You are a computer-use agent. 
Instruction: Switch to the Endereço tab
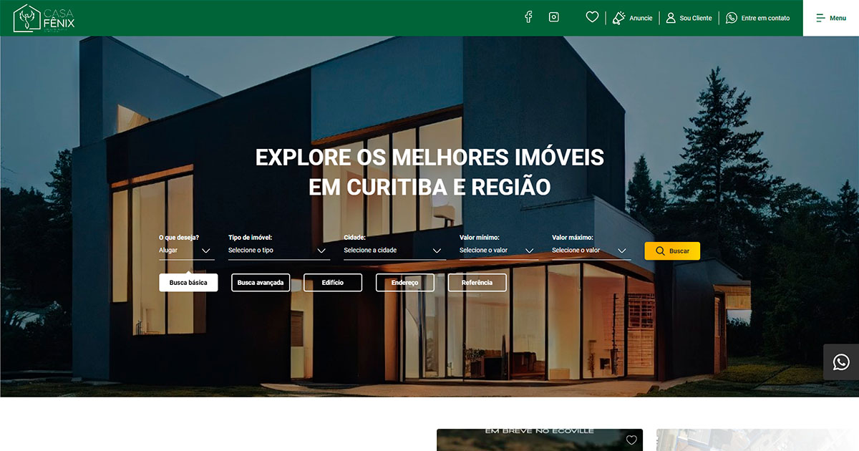pos(405,283)
